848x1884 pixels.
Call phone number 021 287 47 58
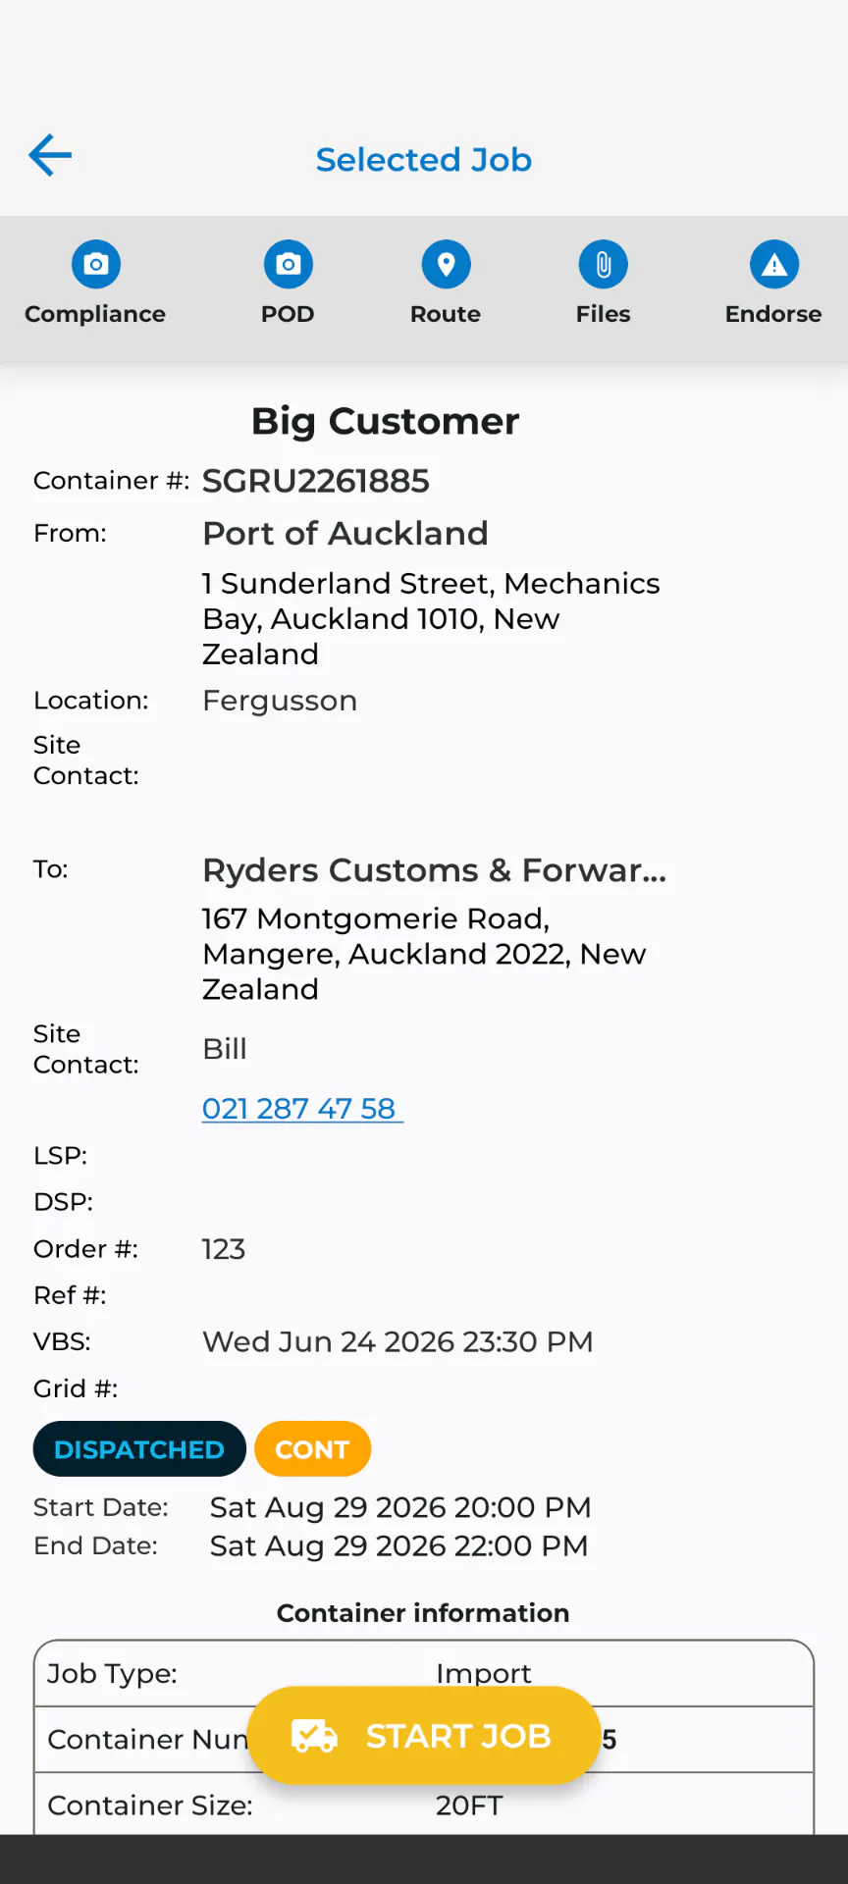click(302, 1108)
